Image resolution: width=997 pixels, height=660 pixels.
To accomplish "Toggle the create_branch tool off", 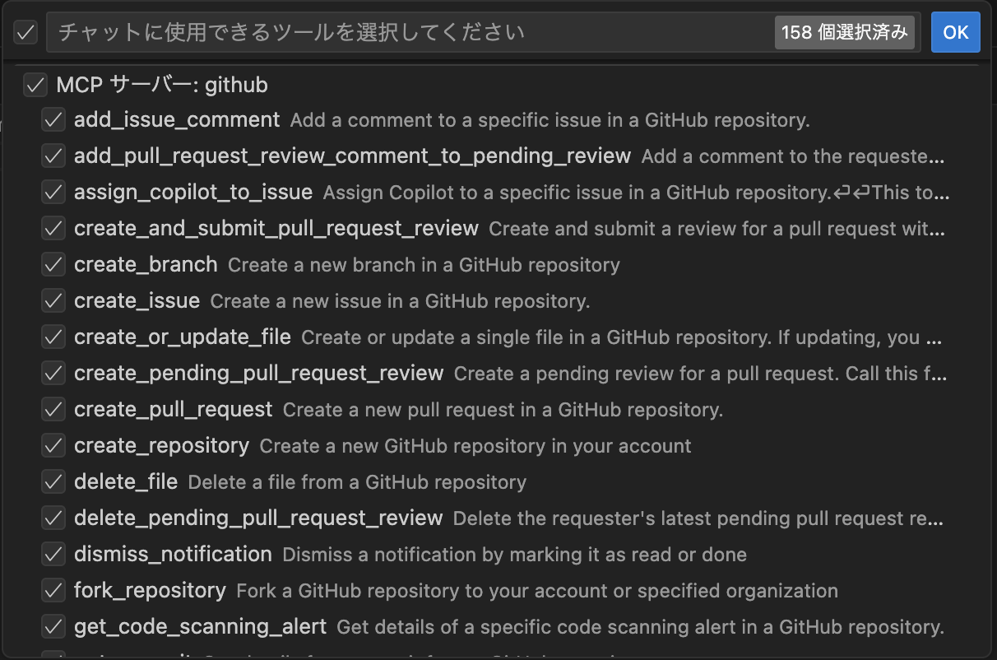I will [53, 264].
